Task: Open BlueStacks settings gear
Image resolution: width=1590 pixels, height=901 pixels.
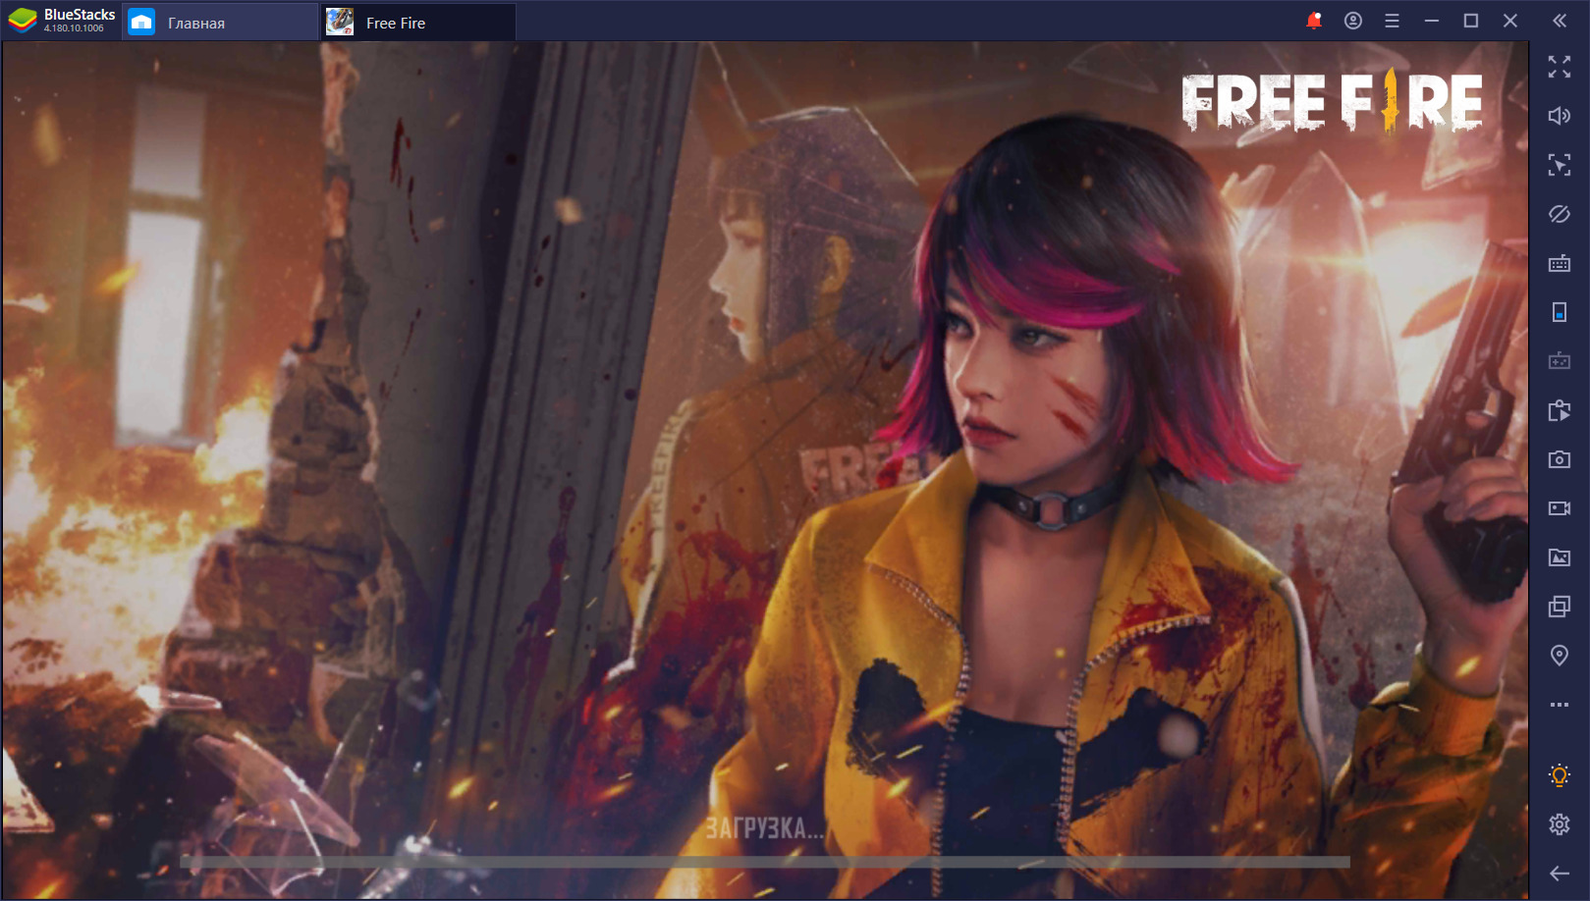Action: pyautogui.click(x=1560, y=824)
